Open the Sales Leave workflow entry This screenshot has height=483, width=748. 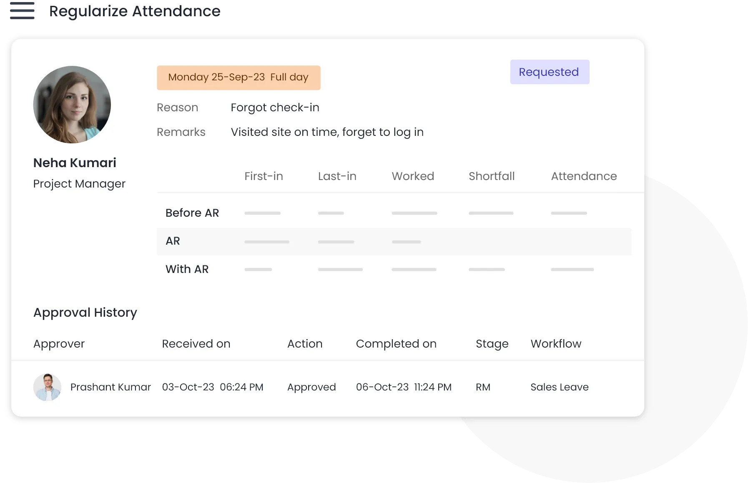tap(560, 387)
